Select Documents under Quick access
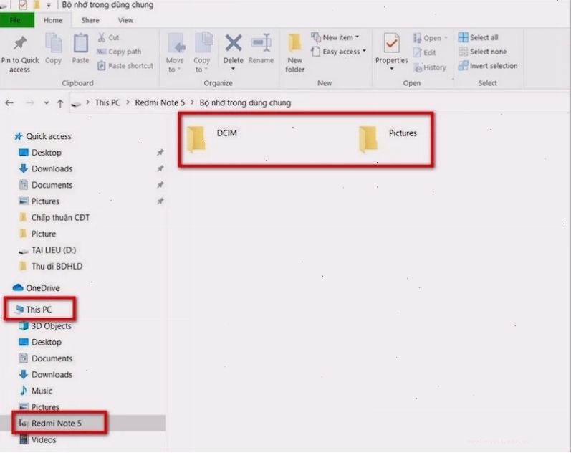The width and height of the screenshot is (571, 453). pyautogui.click(x=46, y=185)
